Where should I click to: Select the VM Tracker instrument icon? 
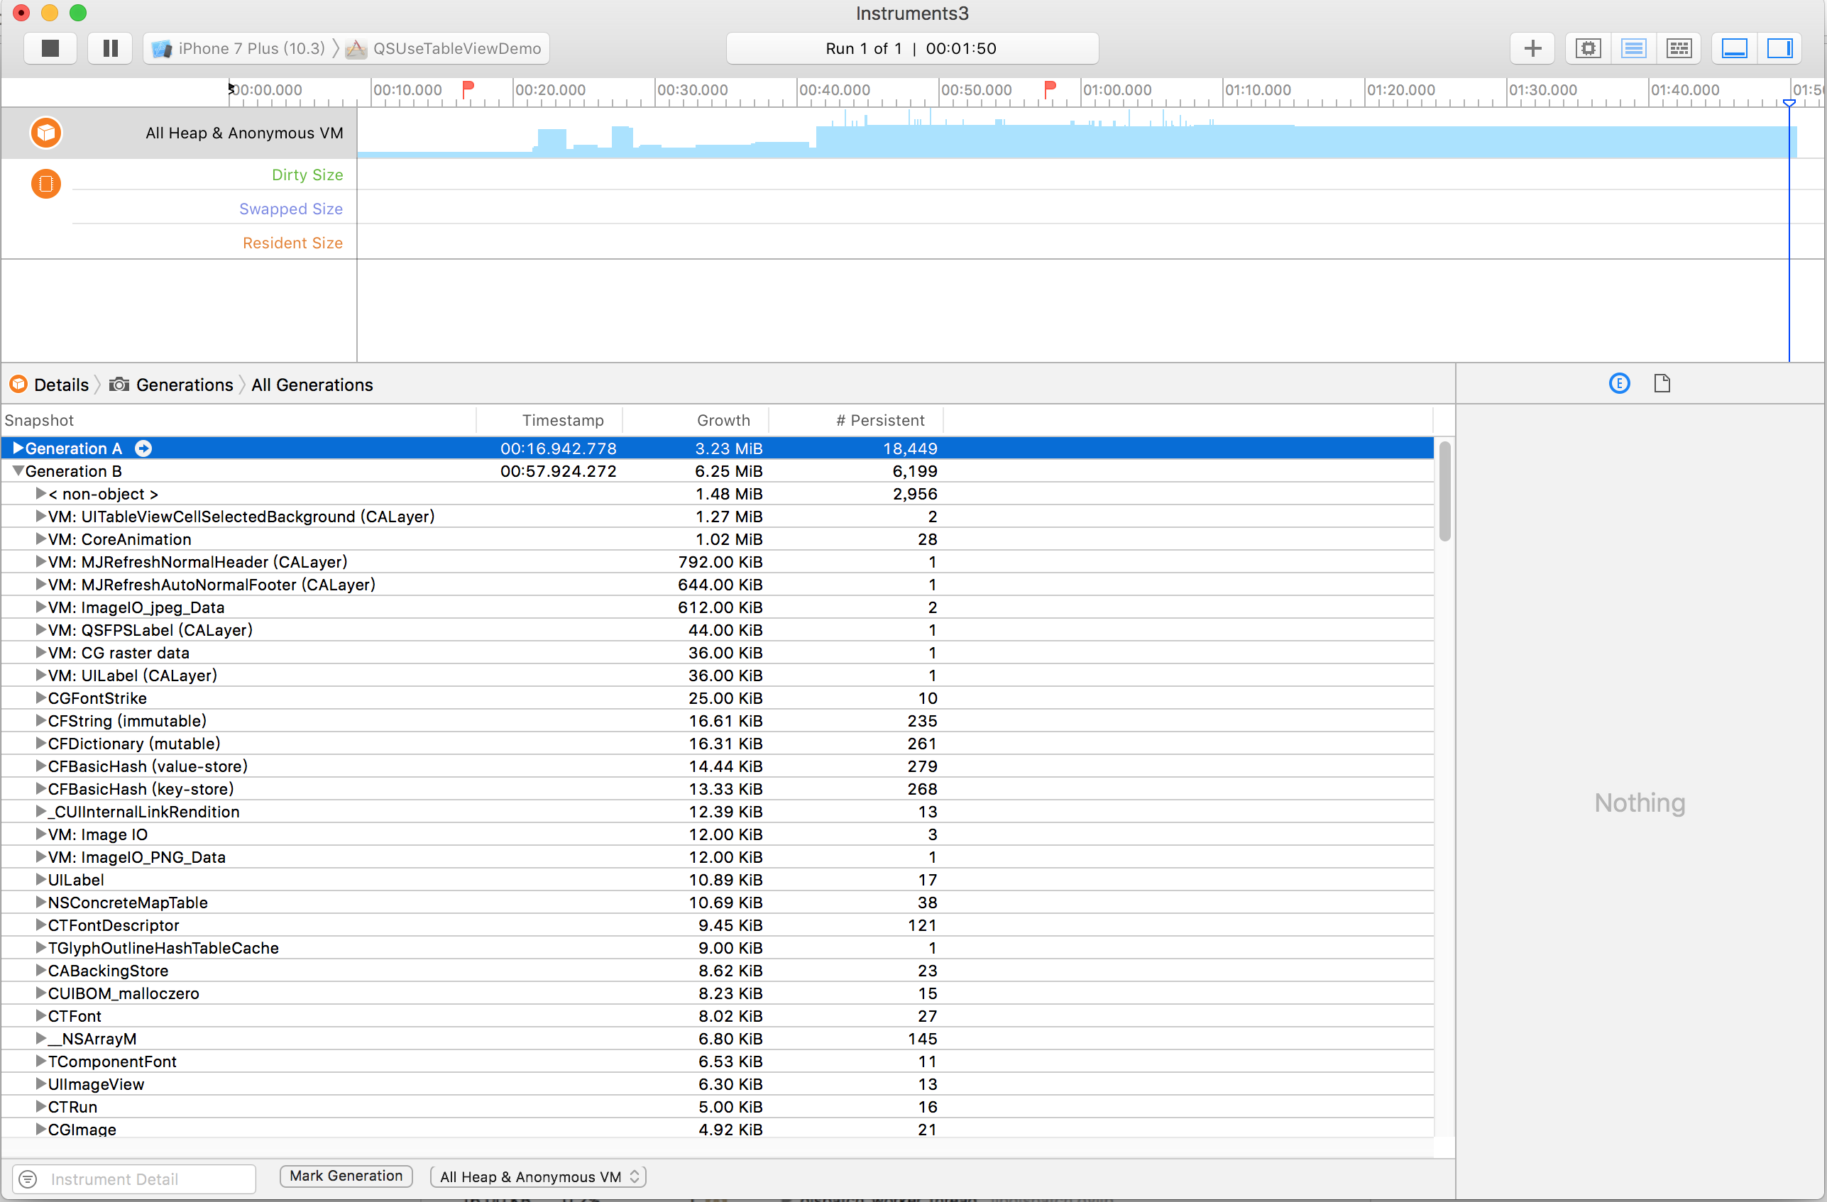[46, 184]
